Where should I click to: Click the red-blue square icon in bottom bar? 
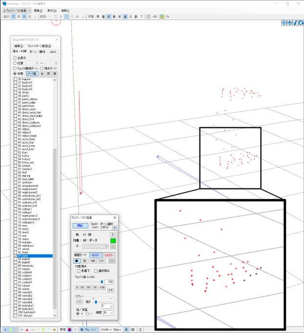tap(70, 330)
